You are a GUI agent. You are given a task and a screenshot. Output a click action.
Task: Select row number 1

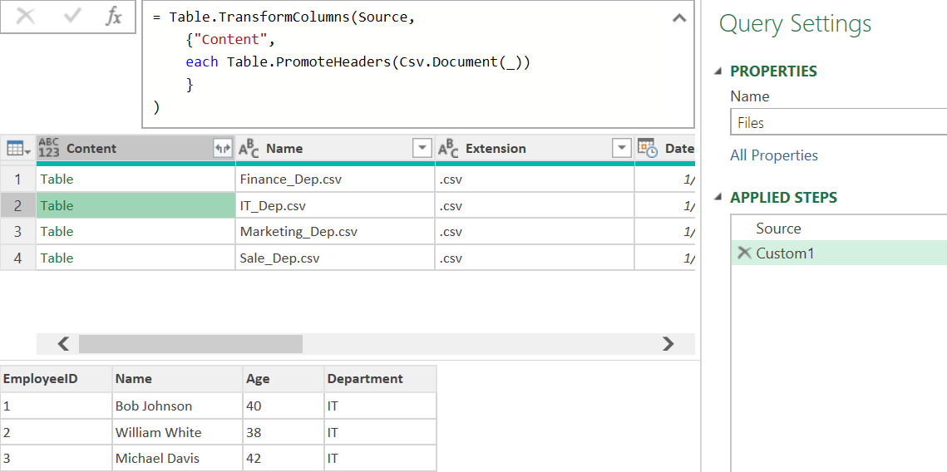pos(17,179)
